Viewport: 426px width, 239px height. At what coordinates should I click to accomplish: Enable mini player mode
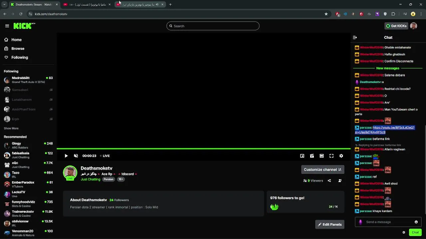point(302,156)
